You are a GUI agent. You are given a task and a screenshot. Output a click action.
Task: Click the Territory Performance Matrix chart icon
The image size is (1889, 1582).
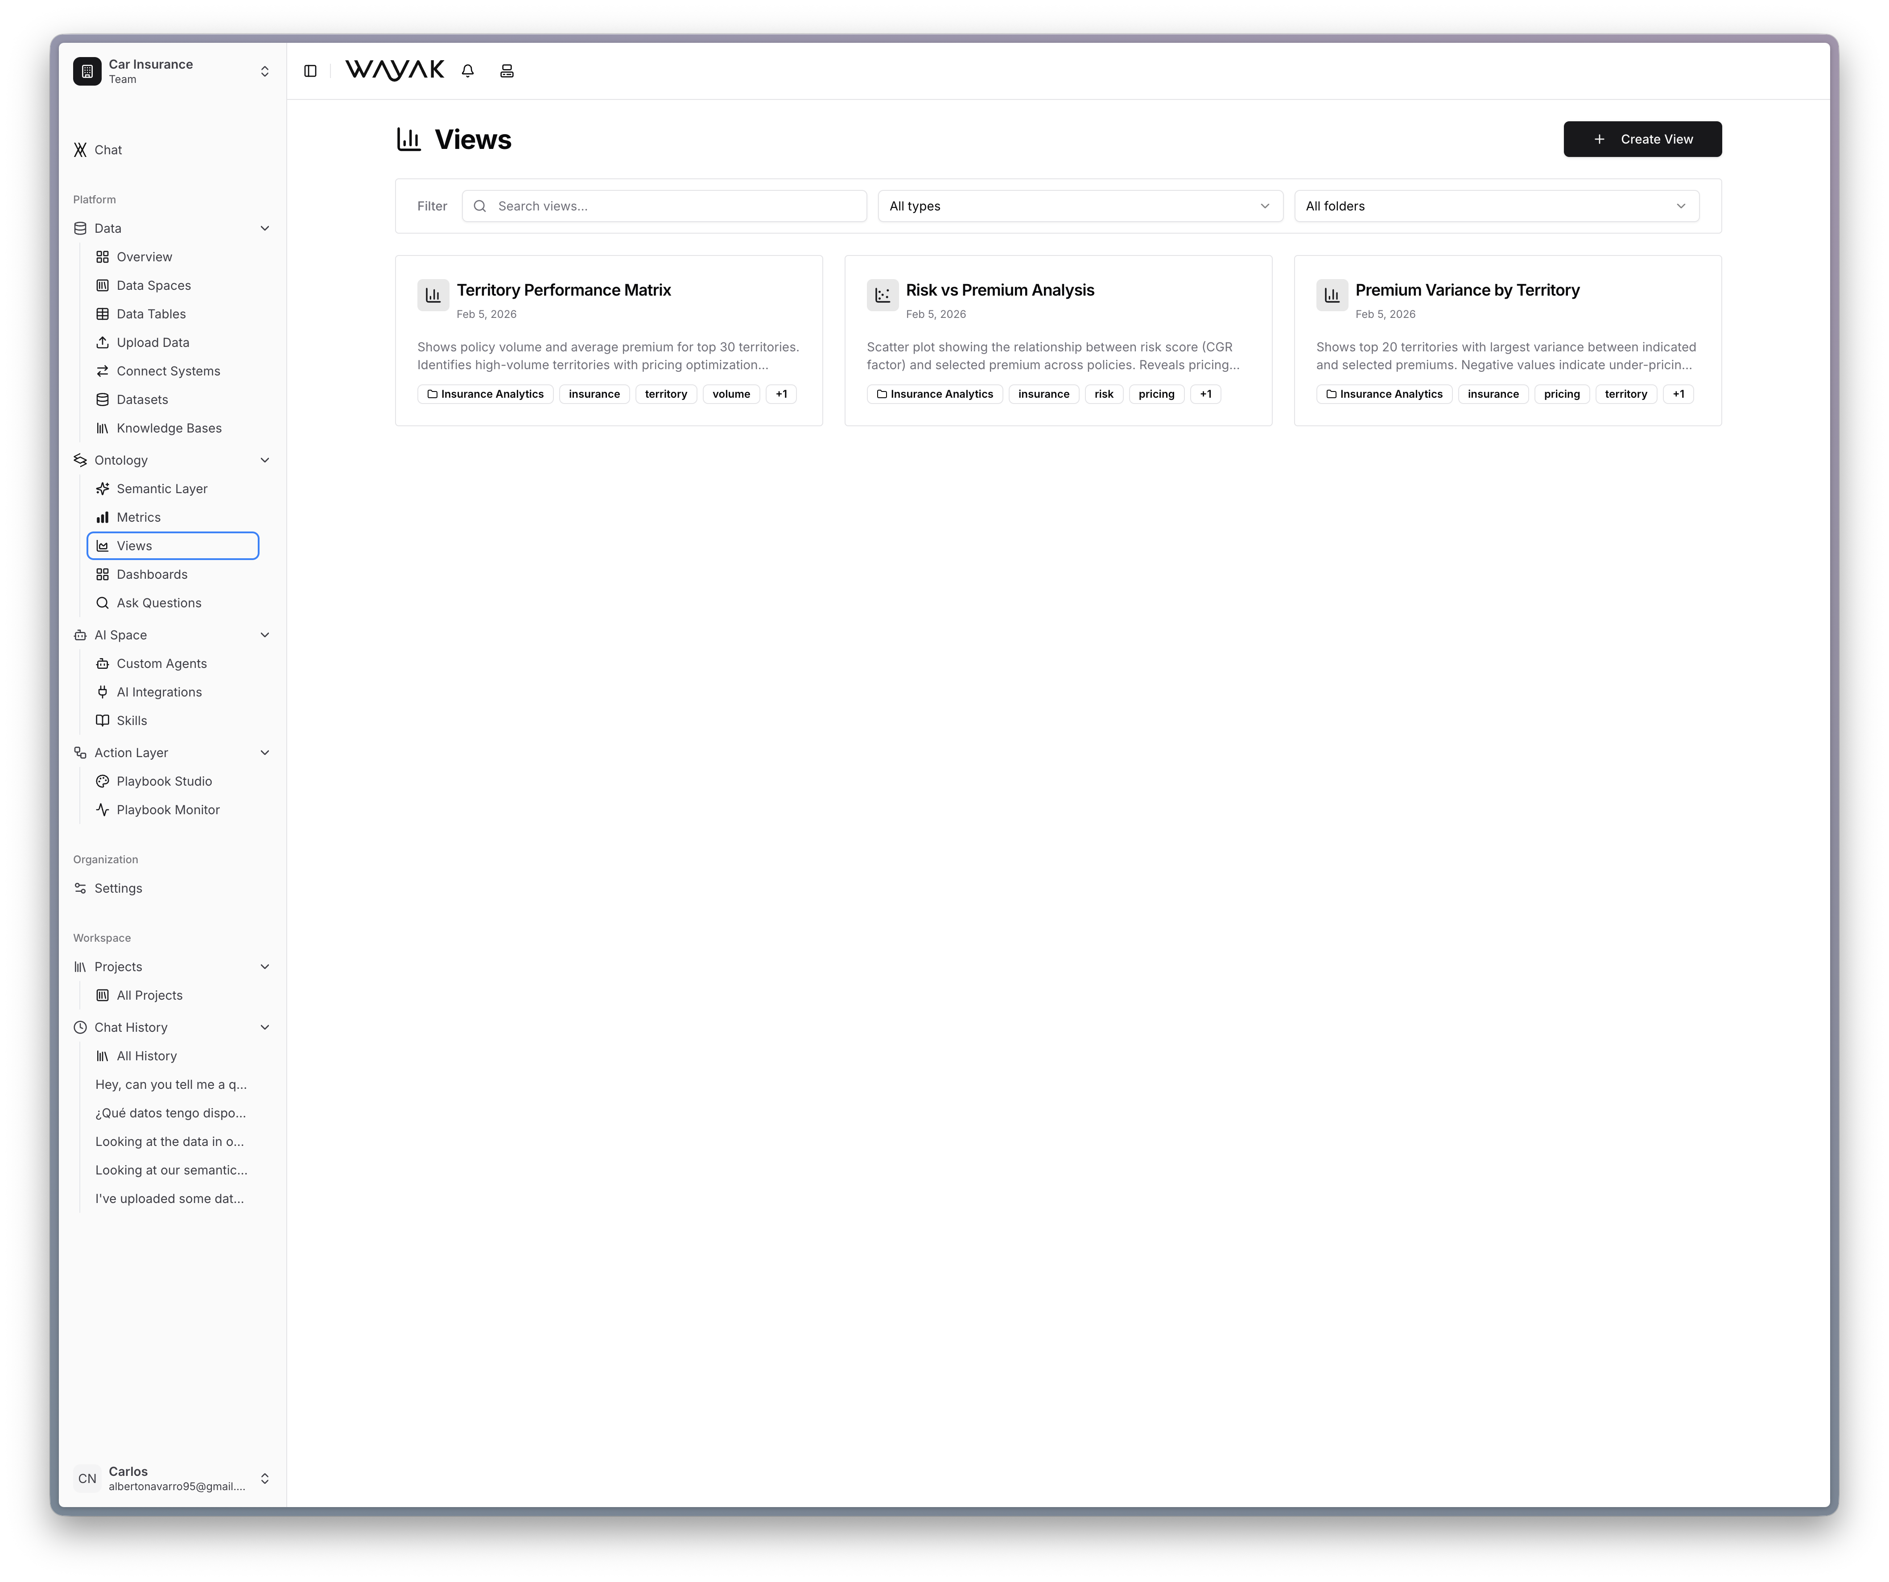click(433, 295)
